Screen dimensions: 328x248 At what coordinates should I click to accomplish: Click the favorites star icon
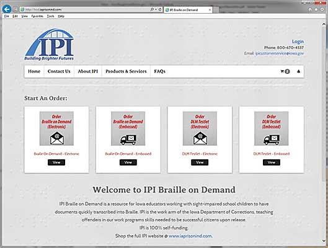click(x=316, y=9)
